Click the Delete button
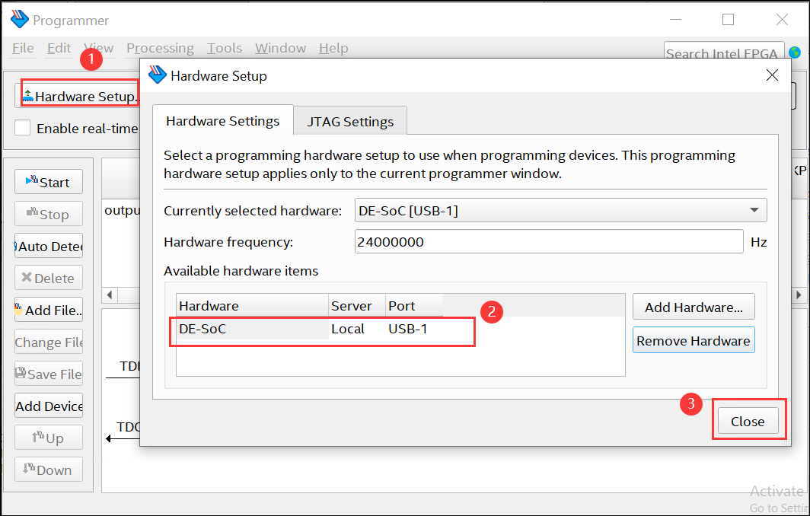Image resolution: width=810 pixels, height=516 pixels. point(49,278)
